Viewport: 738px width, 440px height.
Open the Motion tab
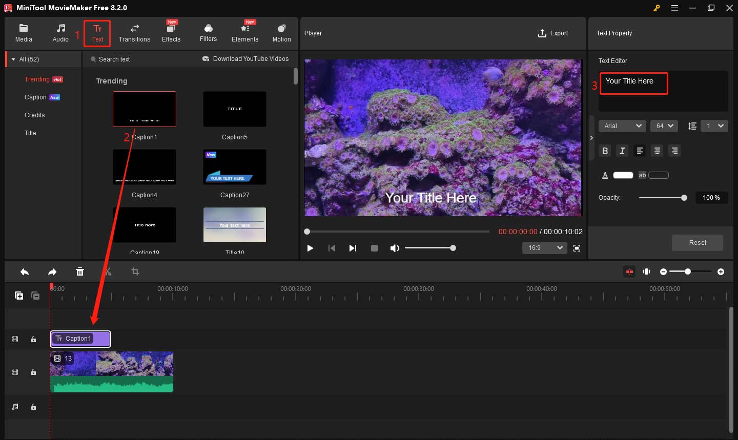[x=281, y=33]
